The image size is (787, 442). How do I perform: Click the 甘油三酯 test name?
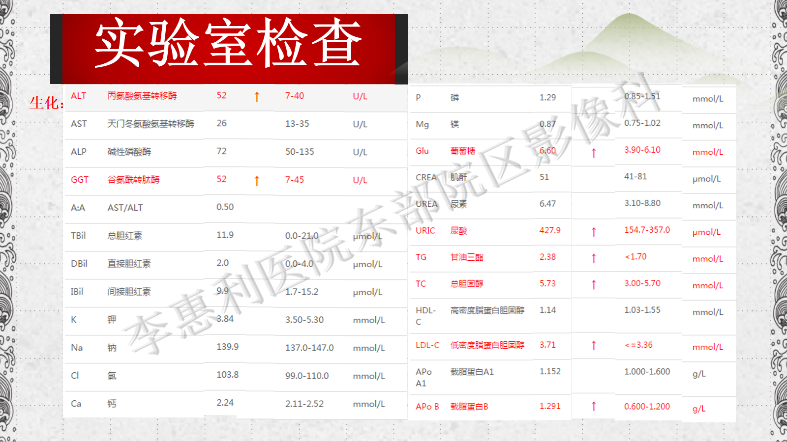[467, 257]
